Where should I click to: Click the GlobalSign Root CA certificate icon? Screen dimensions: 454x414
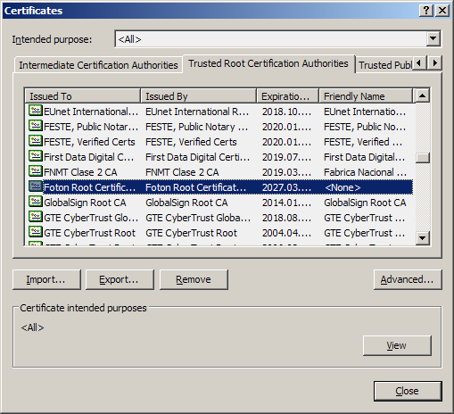tap(36, 202)
